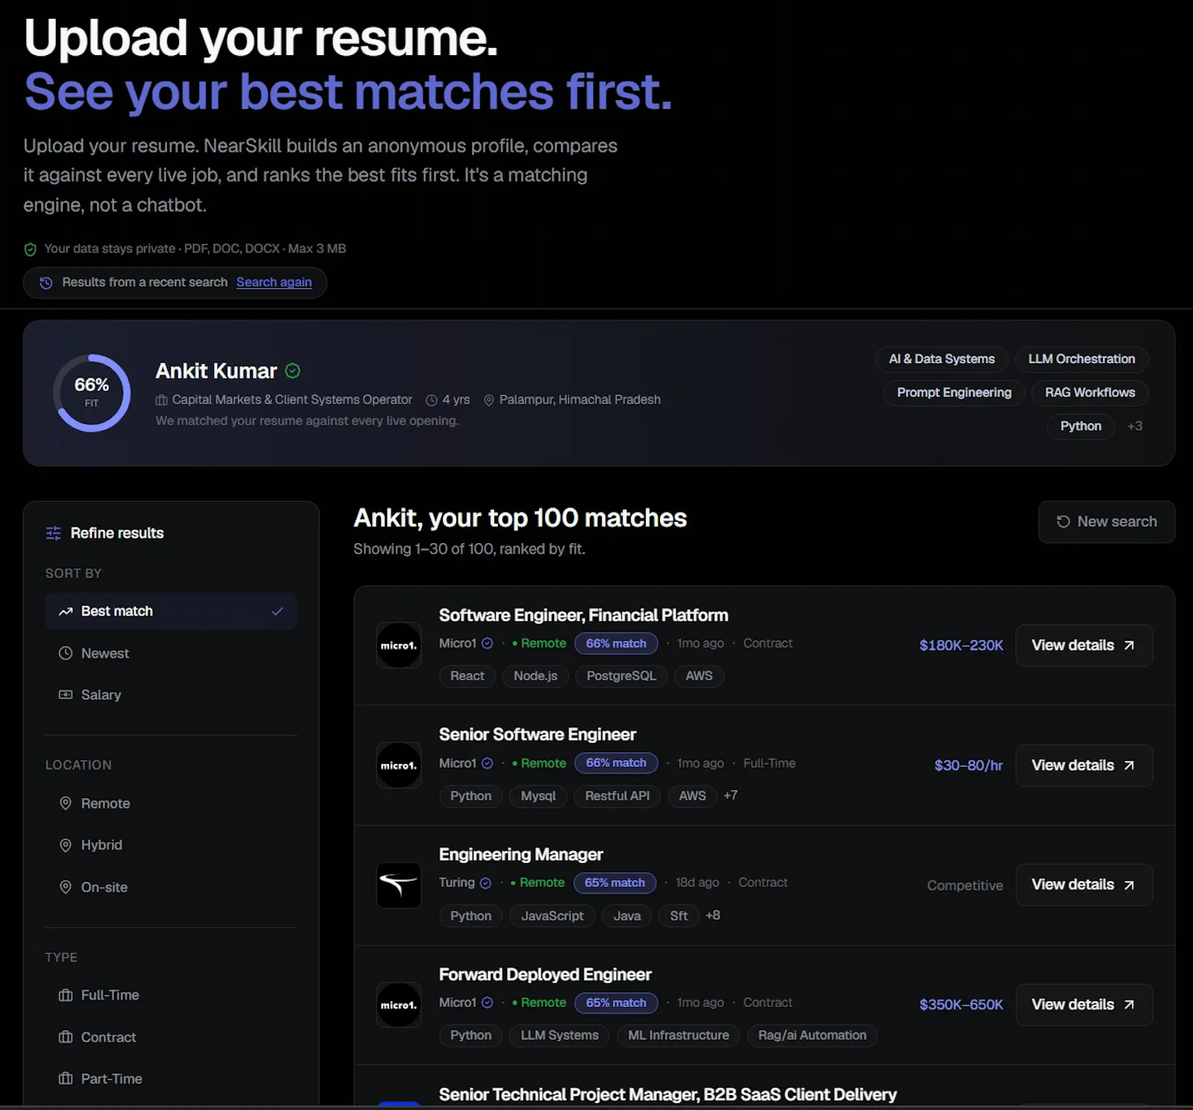Open Software Engineer, Financial Platform job title
This screenshot has width=1193, height=1110.
(583, 615)
